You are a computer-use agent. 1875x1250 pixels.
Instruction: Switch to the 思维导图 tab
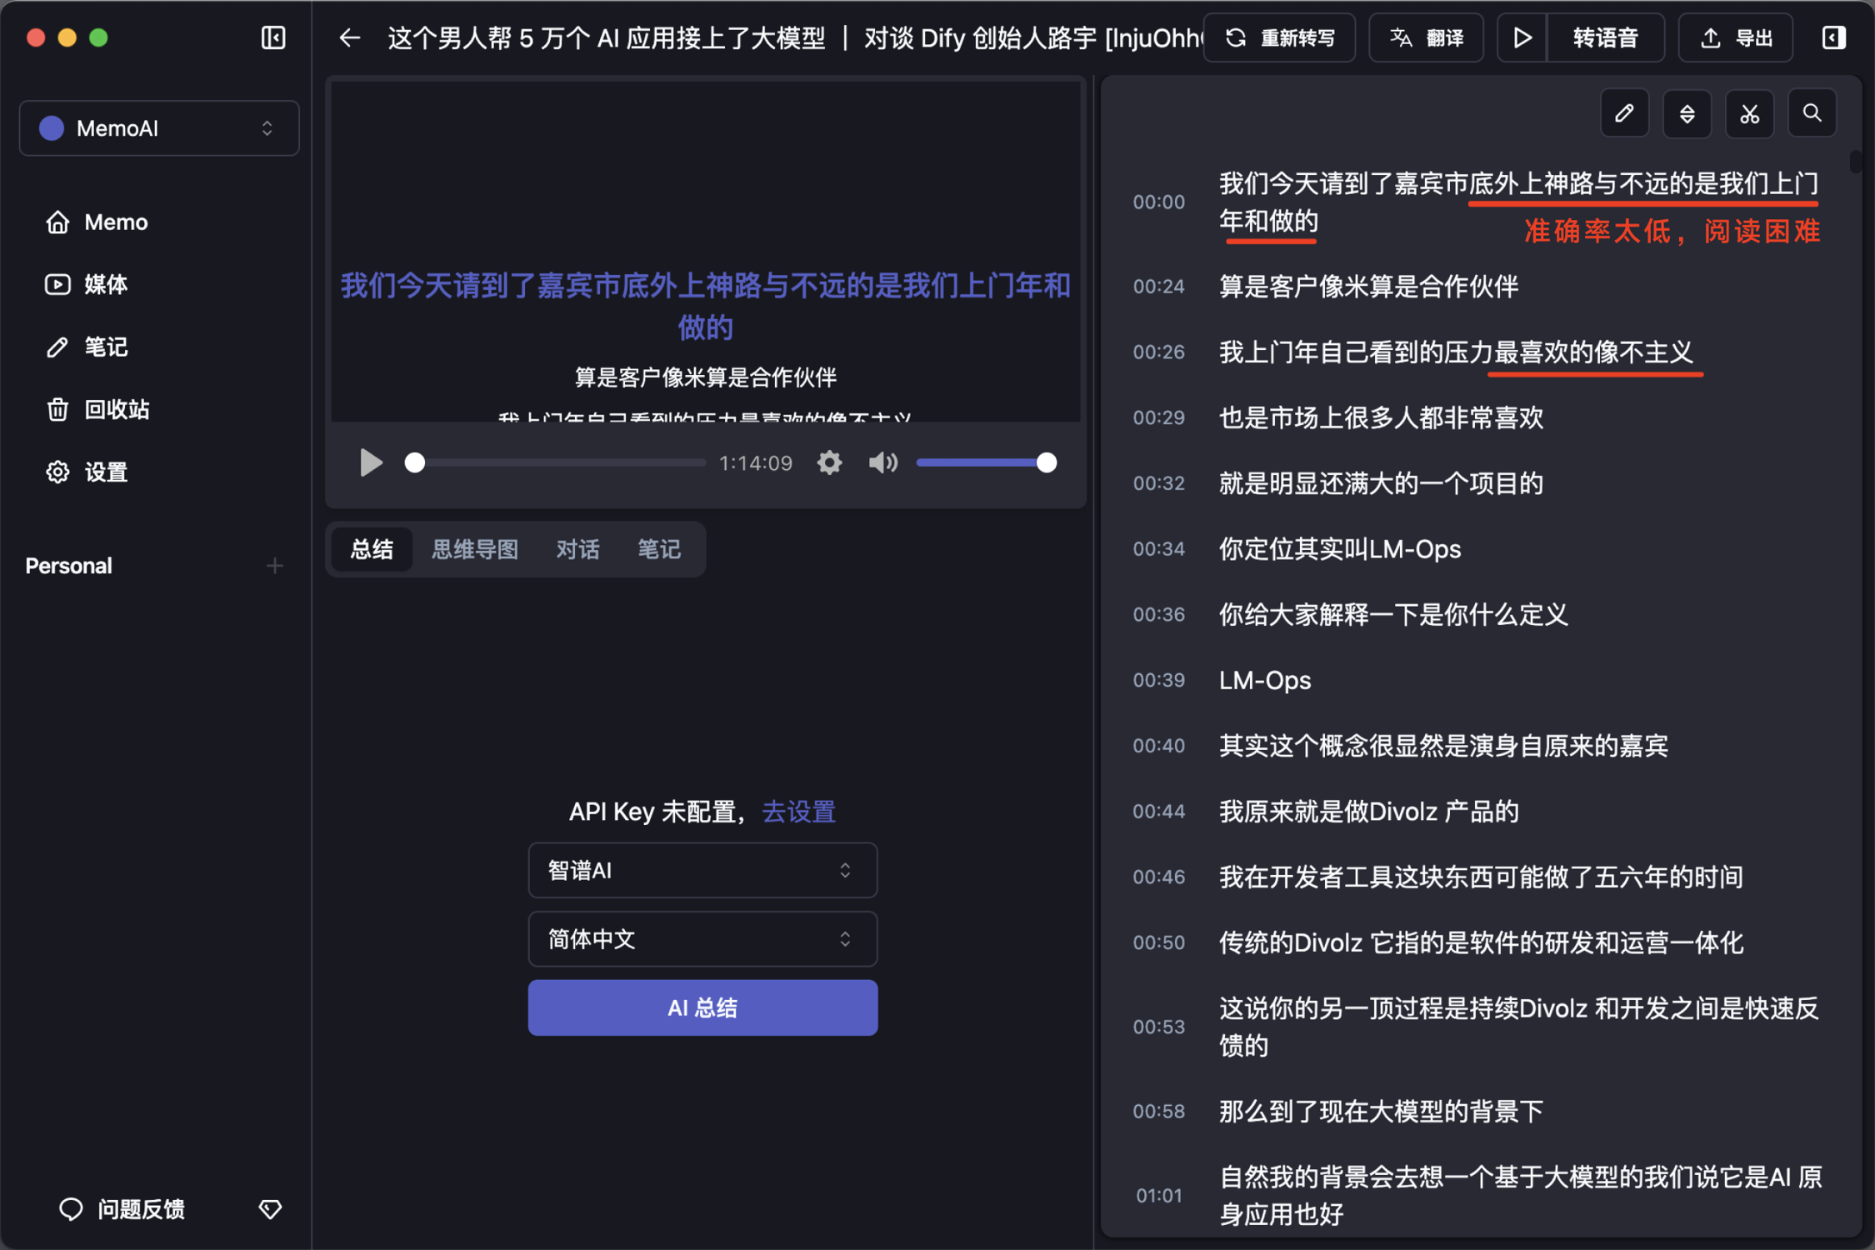pyautogui.click(x=475, y=549)
